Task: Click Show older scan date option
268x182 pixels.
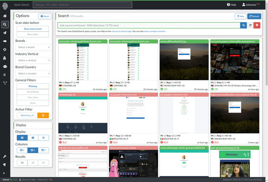Action: point(33,35)
